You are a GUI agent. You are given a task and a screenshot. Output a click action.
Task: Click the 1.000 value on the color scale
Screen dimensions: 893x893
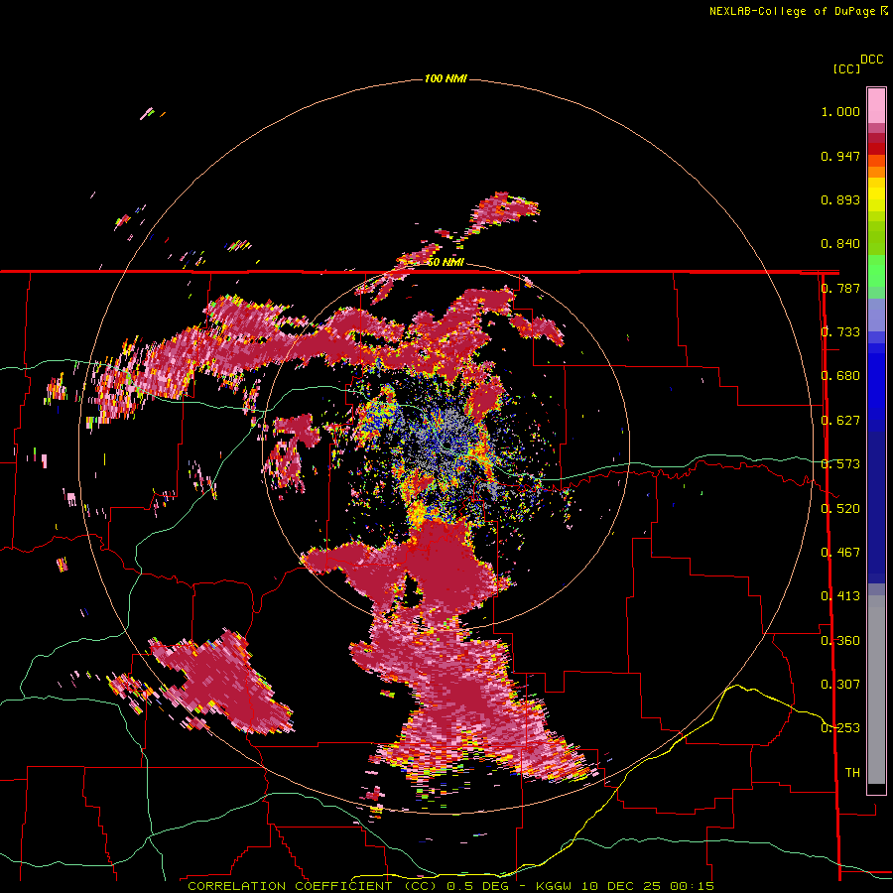pos(840,111)
